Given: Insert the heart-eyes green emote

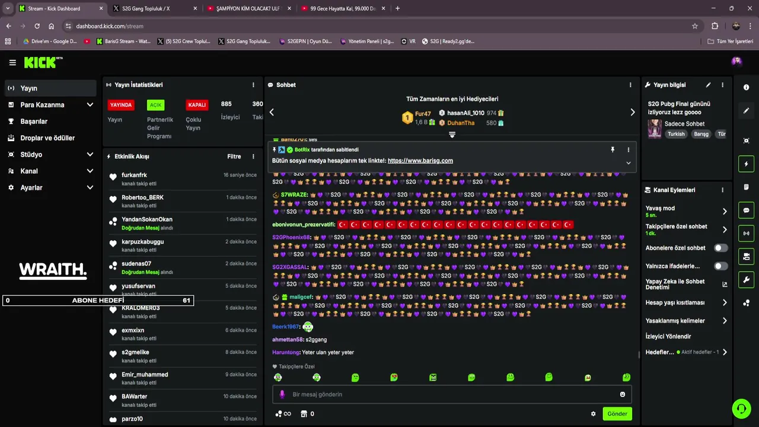Looking at the screenshot, I should 394,377.
